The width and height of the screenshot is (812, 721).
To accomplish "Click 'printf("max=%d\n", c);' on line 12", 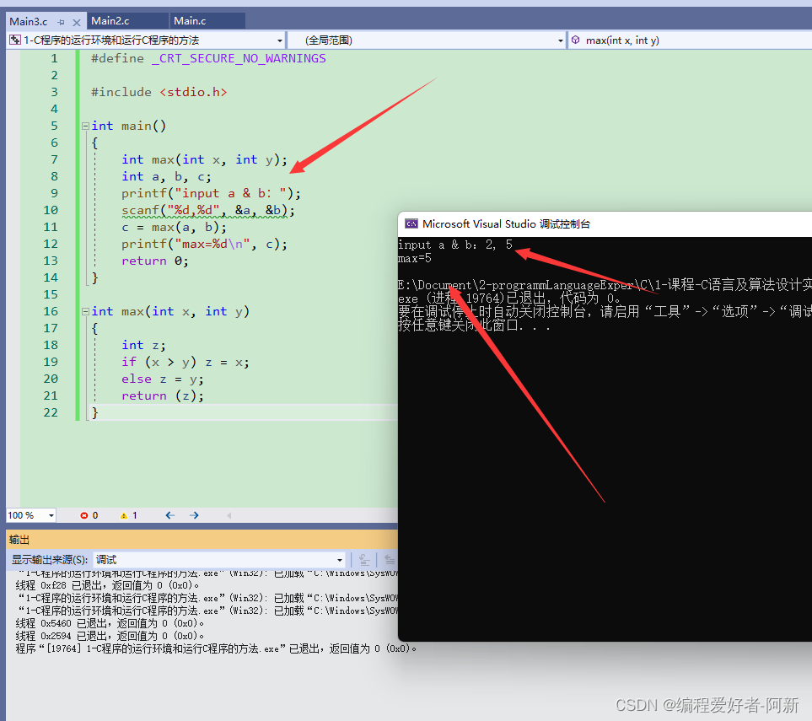I will 204,244.
